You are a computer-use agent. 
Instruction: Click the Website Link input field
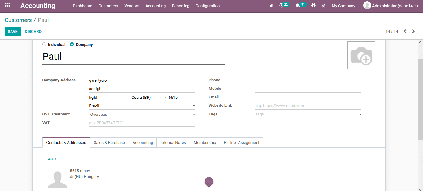308,106
